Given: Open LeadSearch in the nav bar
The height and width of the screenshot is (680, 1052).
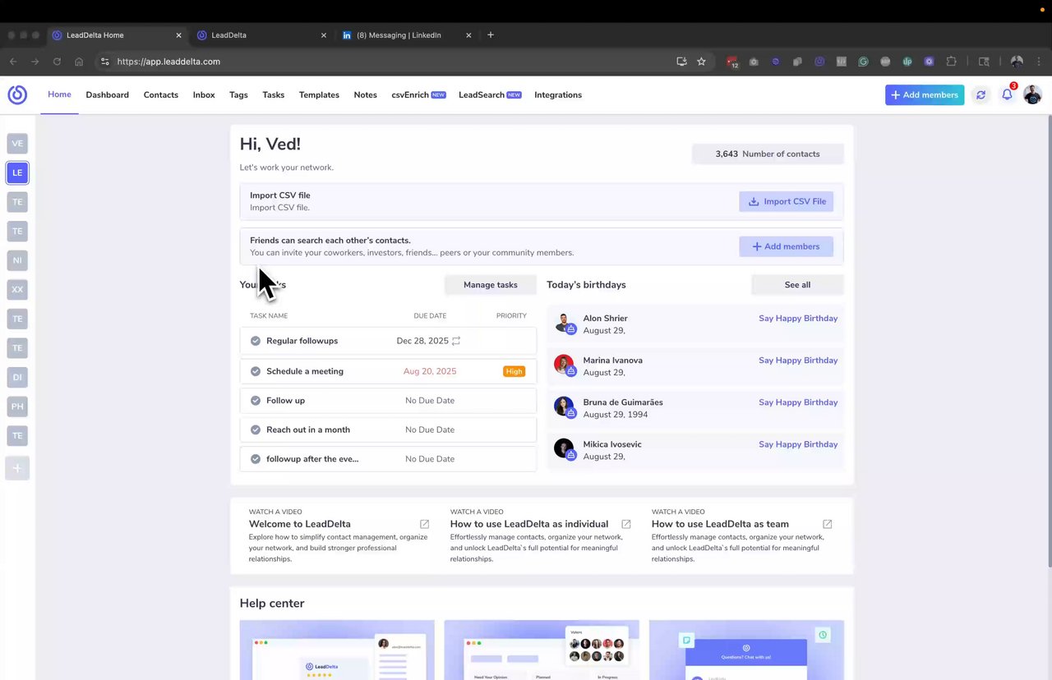Looking at the screenshot, I should click(x=490, y=95).
